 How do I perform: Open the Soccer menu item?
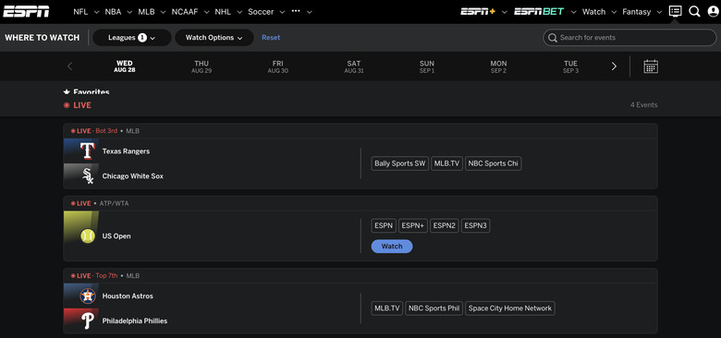[261, 11]
